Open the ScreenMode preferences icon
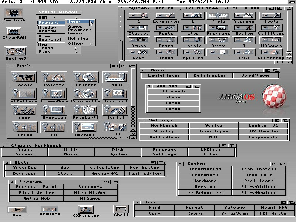 [54, 94]
